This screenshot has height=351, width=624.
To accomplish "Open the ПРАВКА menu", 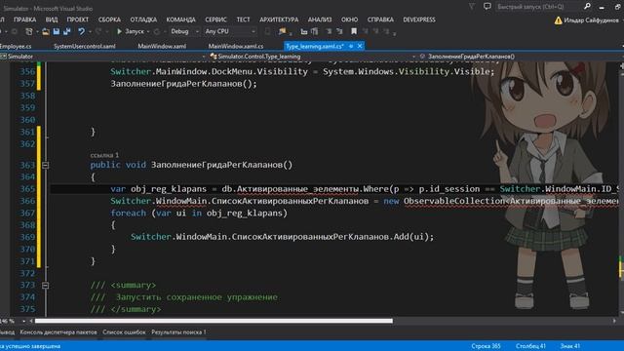I will click(x=24, y=19).
